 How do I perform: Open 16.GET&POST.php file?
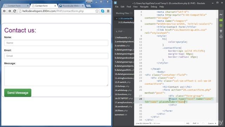tap(124, 98)
